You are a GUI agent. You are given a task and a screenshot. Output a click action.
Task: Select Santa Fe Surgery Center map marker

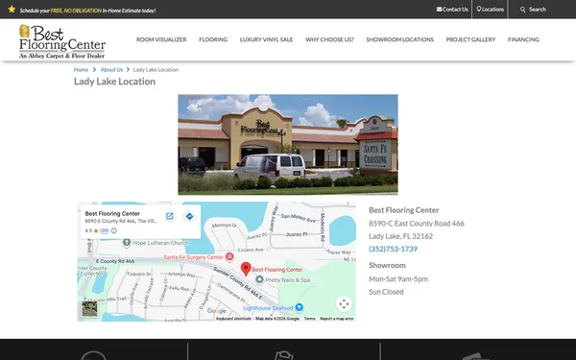coord(229,256)
